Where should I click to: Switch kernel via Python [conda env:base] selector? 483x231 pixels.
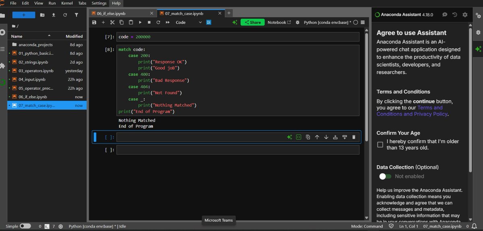(x=327, y=23)
